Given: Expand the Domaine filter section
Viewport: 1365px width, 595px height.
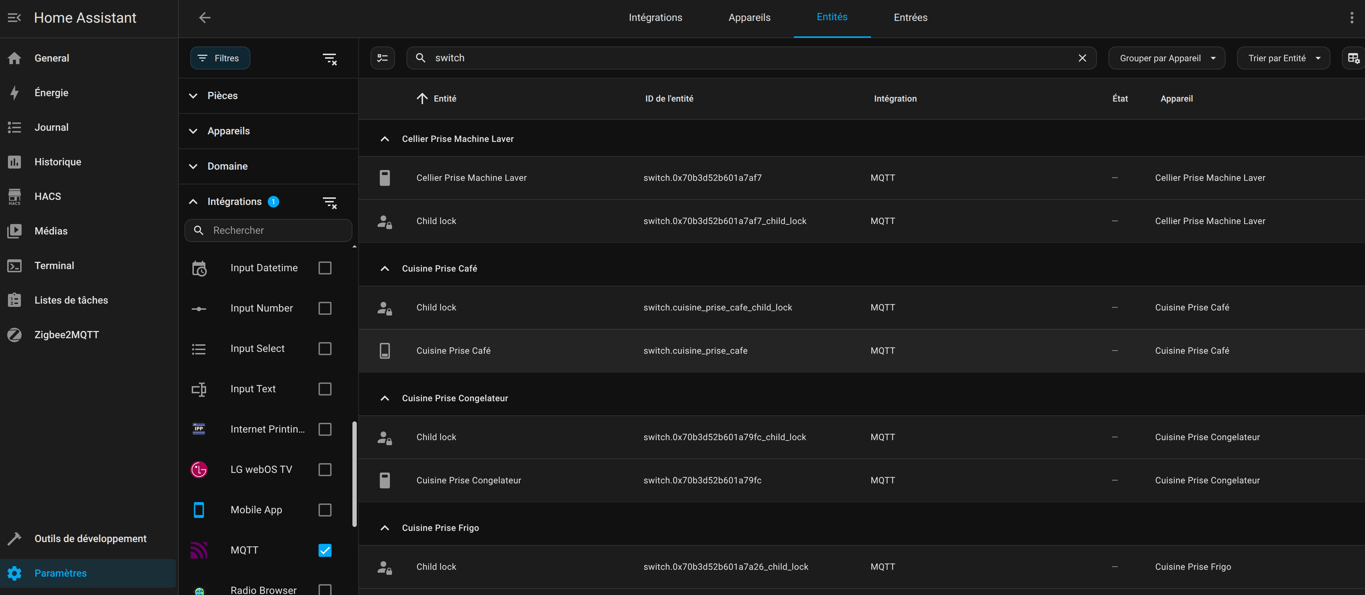Looking at the screenshot, I should pyautogui.click(x=268, y=166).
